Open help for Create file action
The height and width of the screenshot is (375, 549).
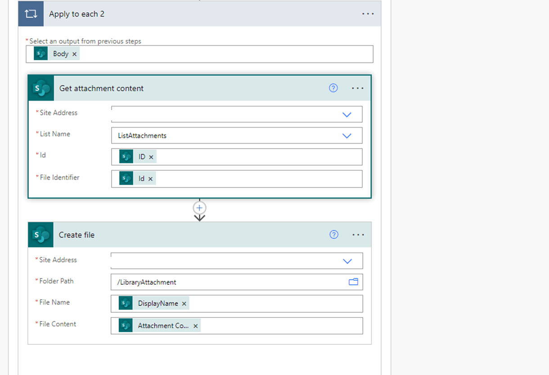(334, 234)
